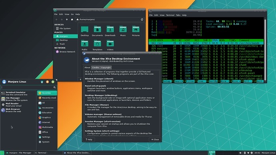Screen dimensions: 276x155
Task: Open the Videos folder icon
Action: (x=110, y=44)
